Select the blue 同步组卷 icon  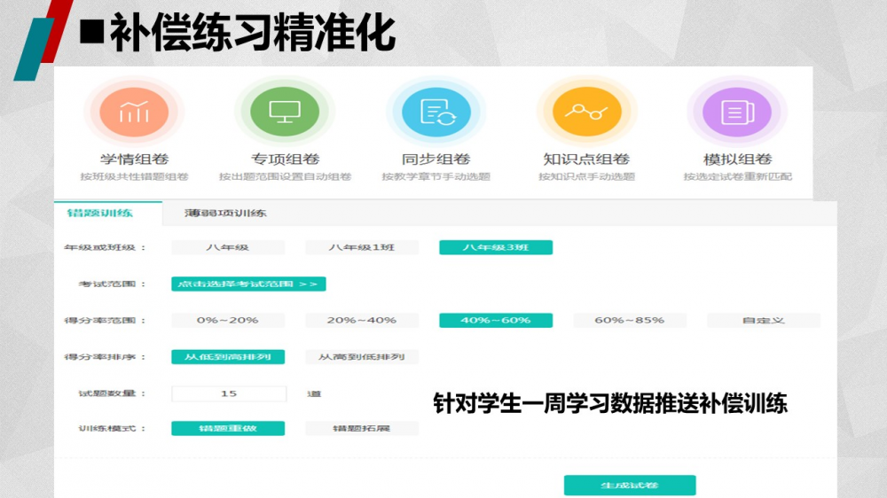click(436, 112)
